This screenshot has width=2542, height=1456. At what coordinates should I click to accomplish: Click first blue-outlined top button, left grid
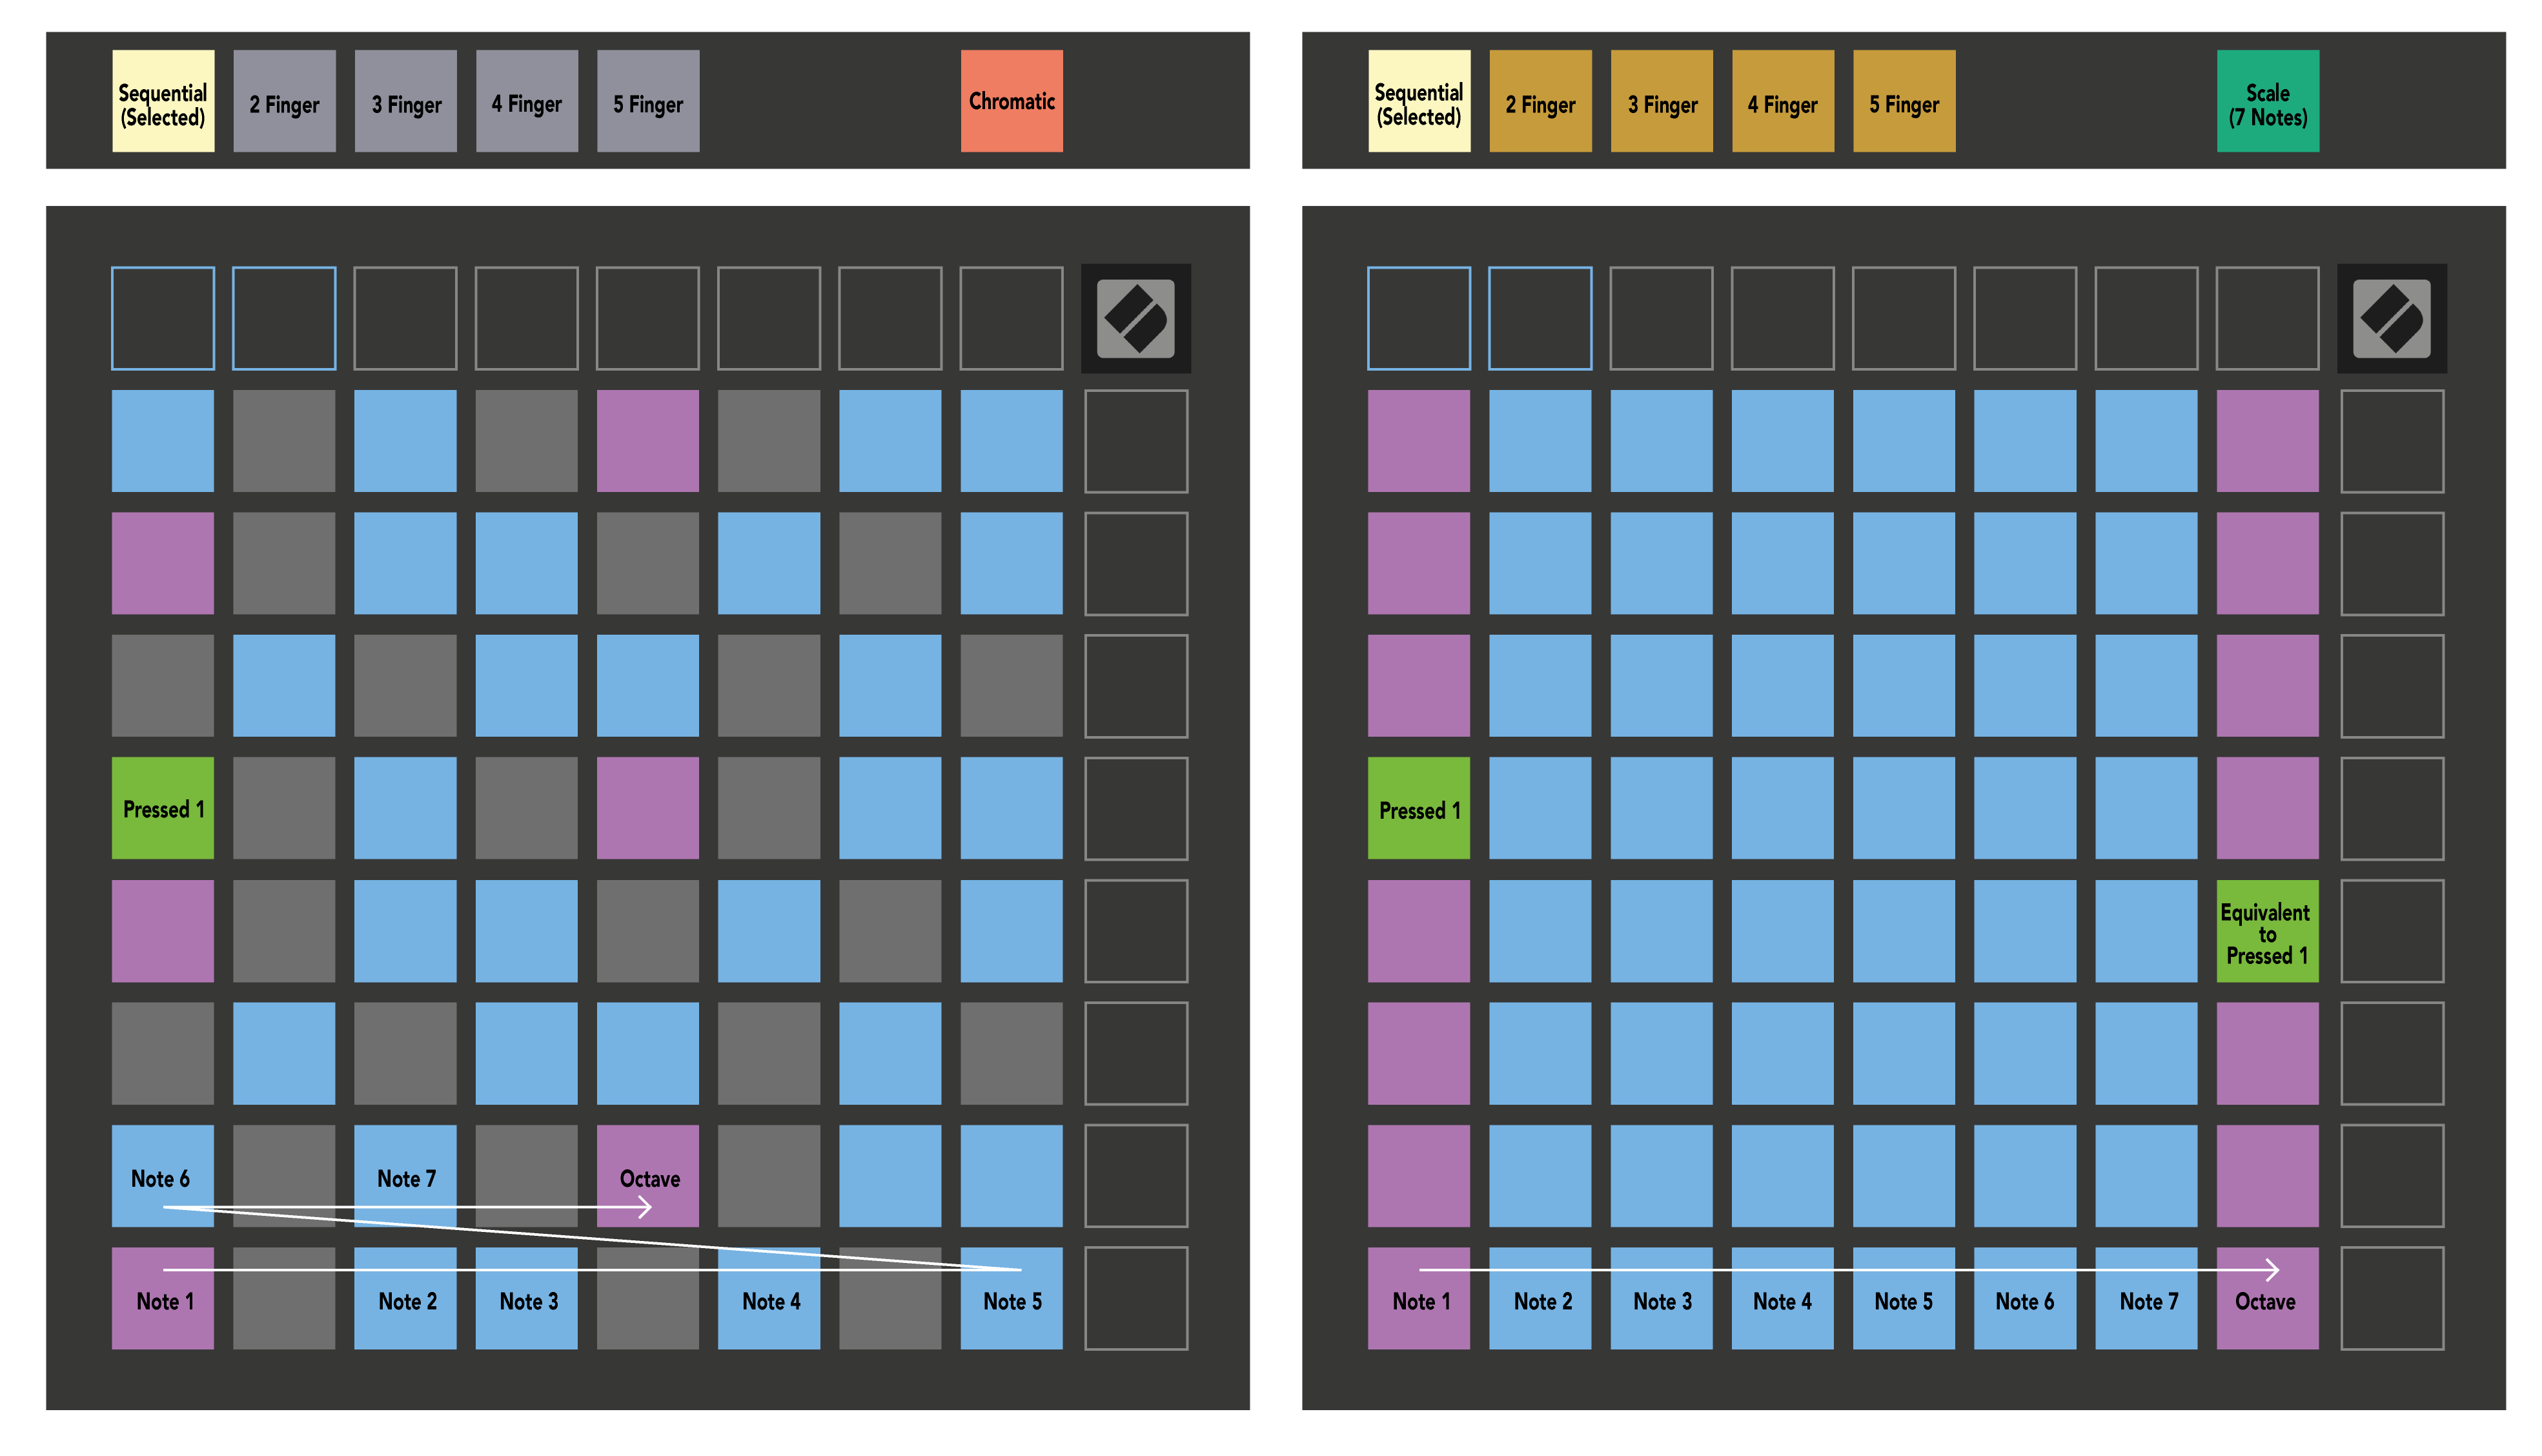(x=163, y=318)
